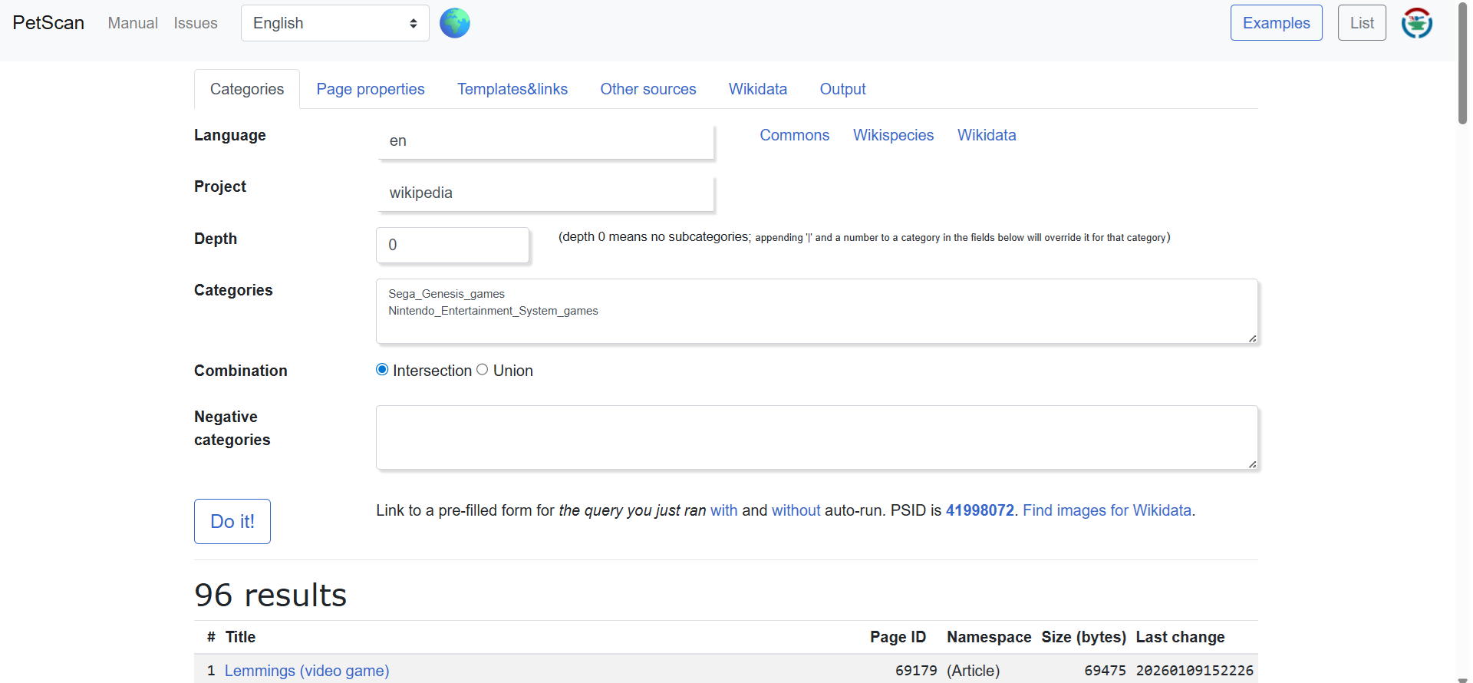Open pre-filled form link 'without' auto-run

tap(796, 510)
